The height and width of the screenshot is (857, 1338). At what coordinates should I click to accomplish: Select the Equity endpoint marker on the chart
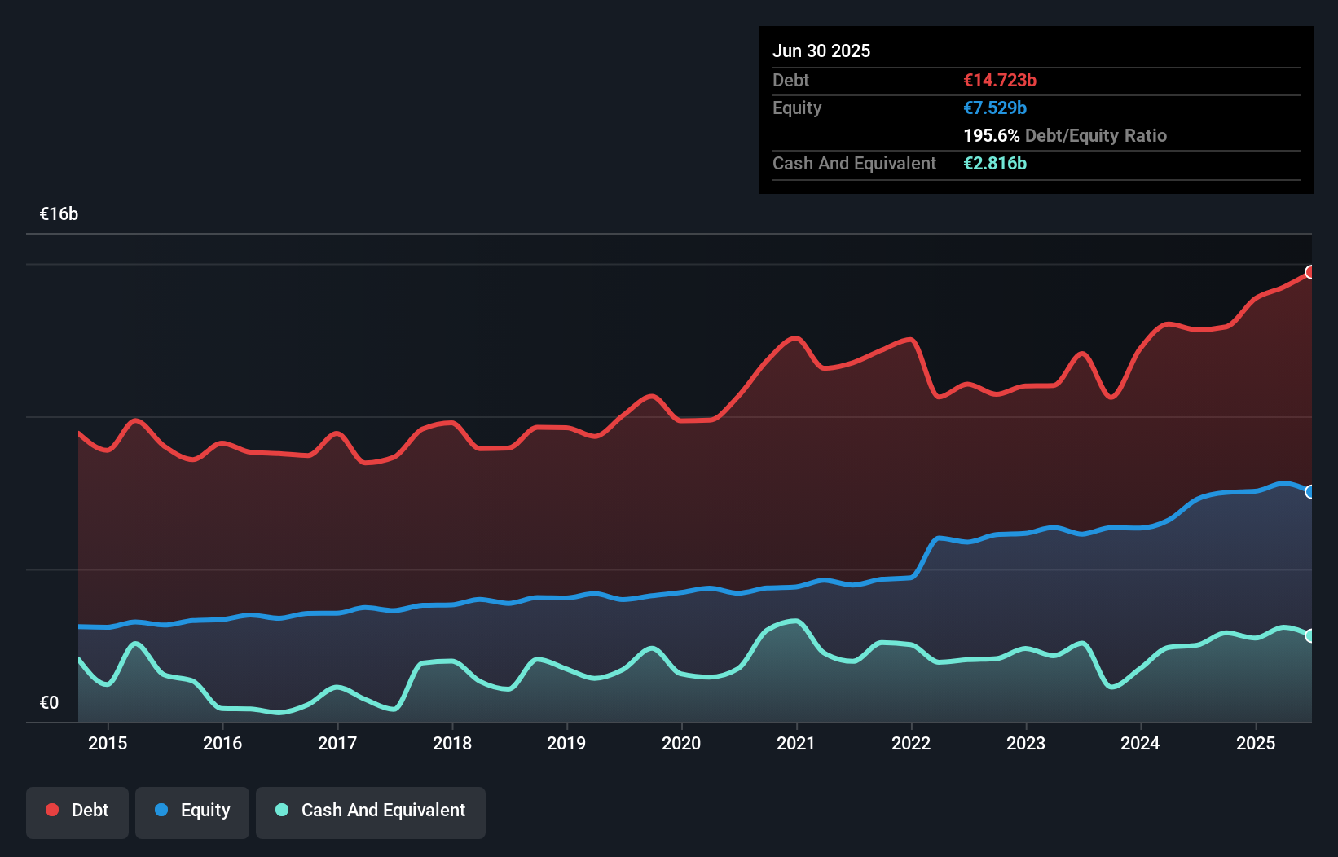pyautogui.click(x=1310, y=491)
